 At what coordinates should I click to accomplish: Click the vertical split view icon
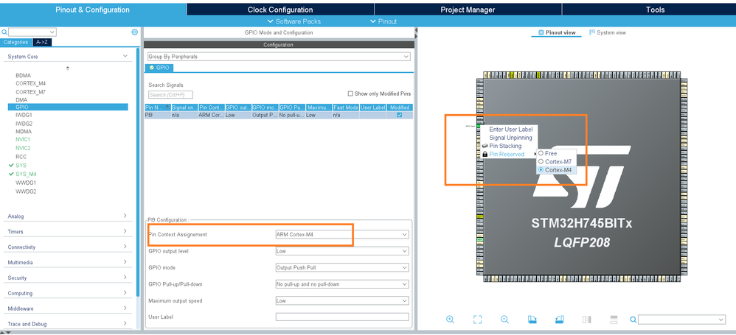pos(587,320)
